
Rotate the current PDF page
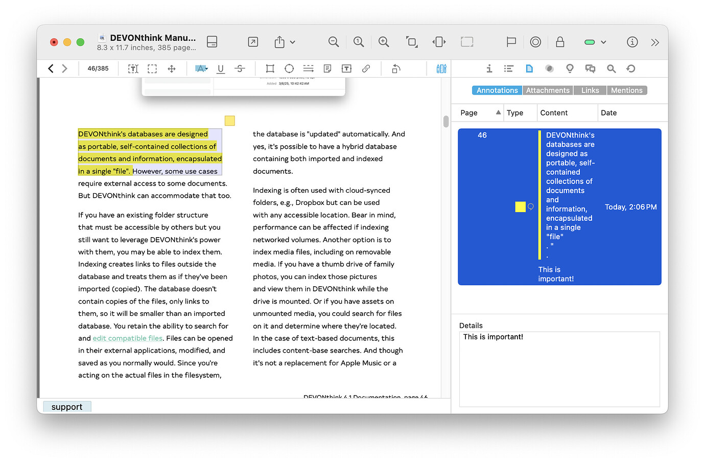pyautogui.click(x=395, y=68)
